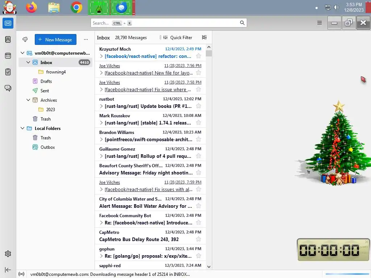Star the Krzysztof Moch message

199,56
